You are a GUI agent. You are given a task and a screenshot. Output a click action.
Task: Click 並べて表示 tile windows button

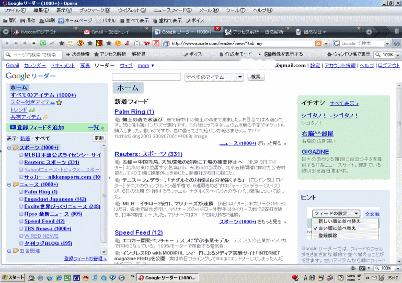tap(134, 20)
